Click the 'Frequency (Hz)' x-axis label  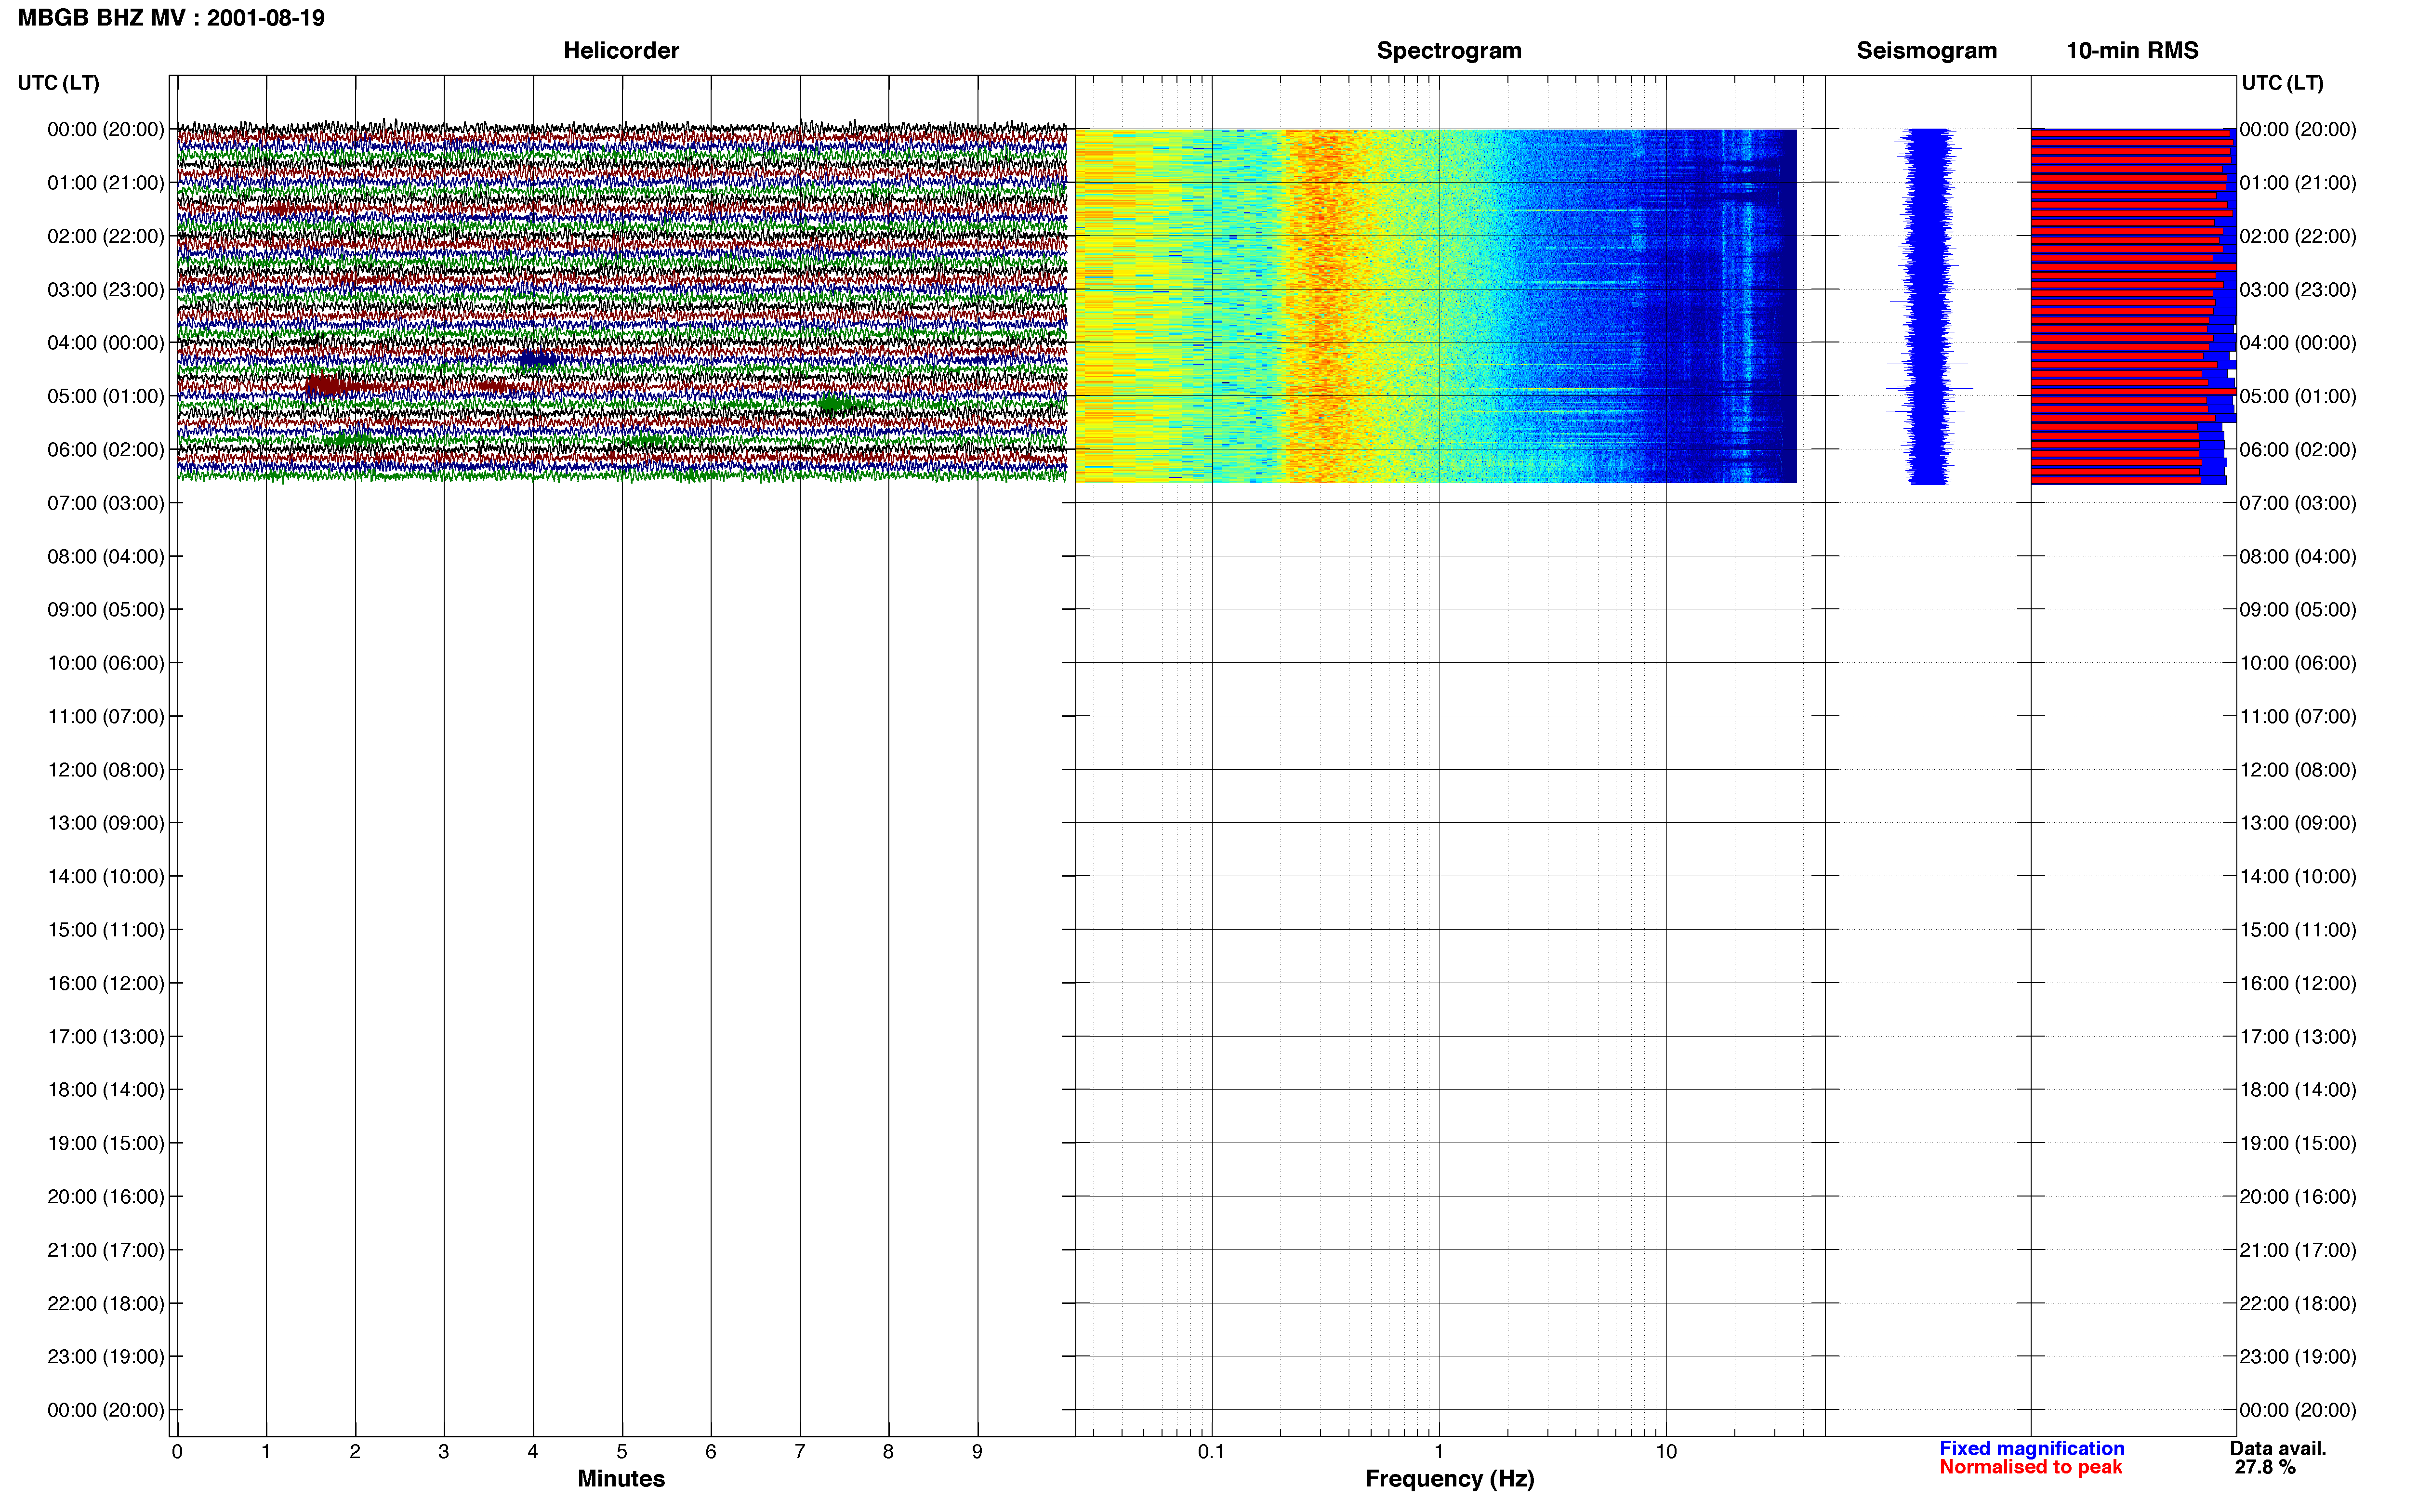1449,1479
